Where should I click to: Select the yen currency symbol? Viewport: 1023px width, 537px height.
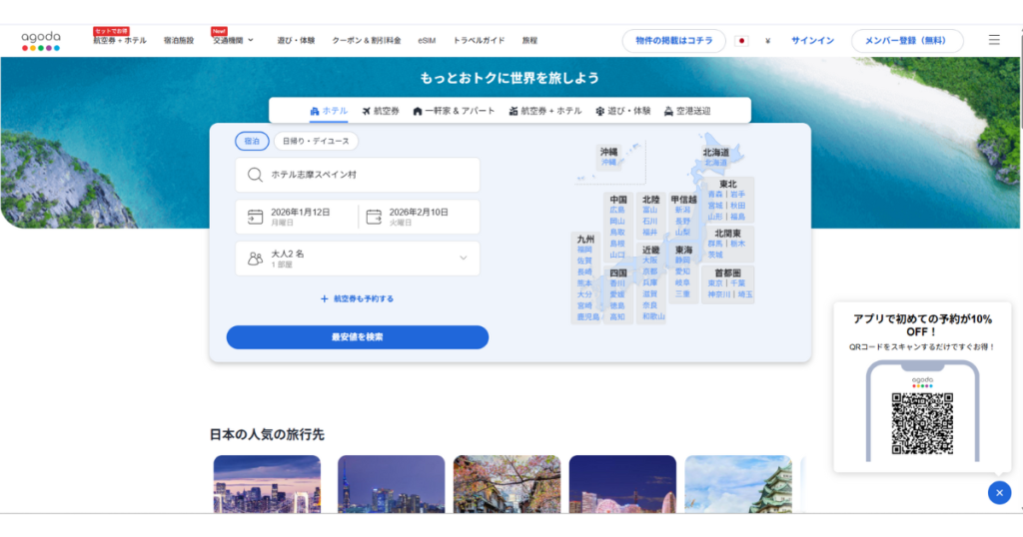point(767,41)
